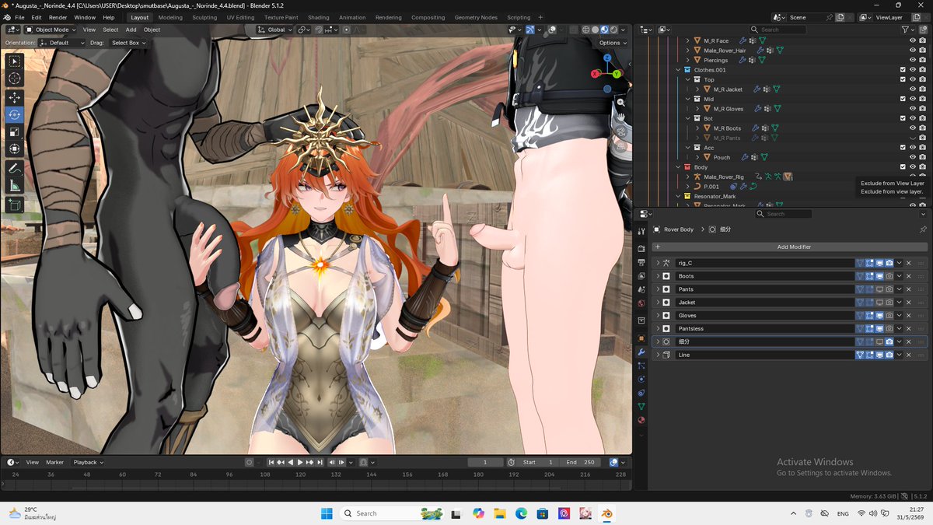933x525 pixels.
Task: Expand the rig_C modifier panel
Action: [658, 263]
